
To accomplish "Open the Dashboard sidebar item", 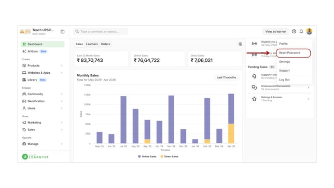I will (x=43, y=44).
